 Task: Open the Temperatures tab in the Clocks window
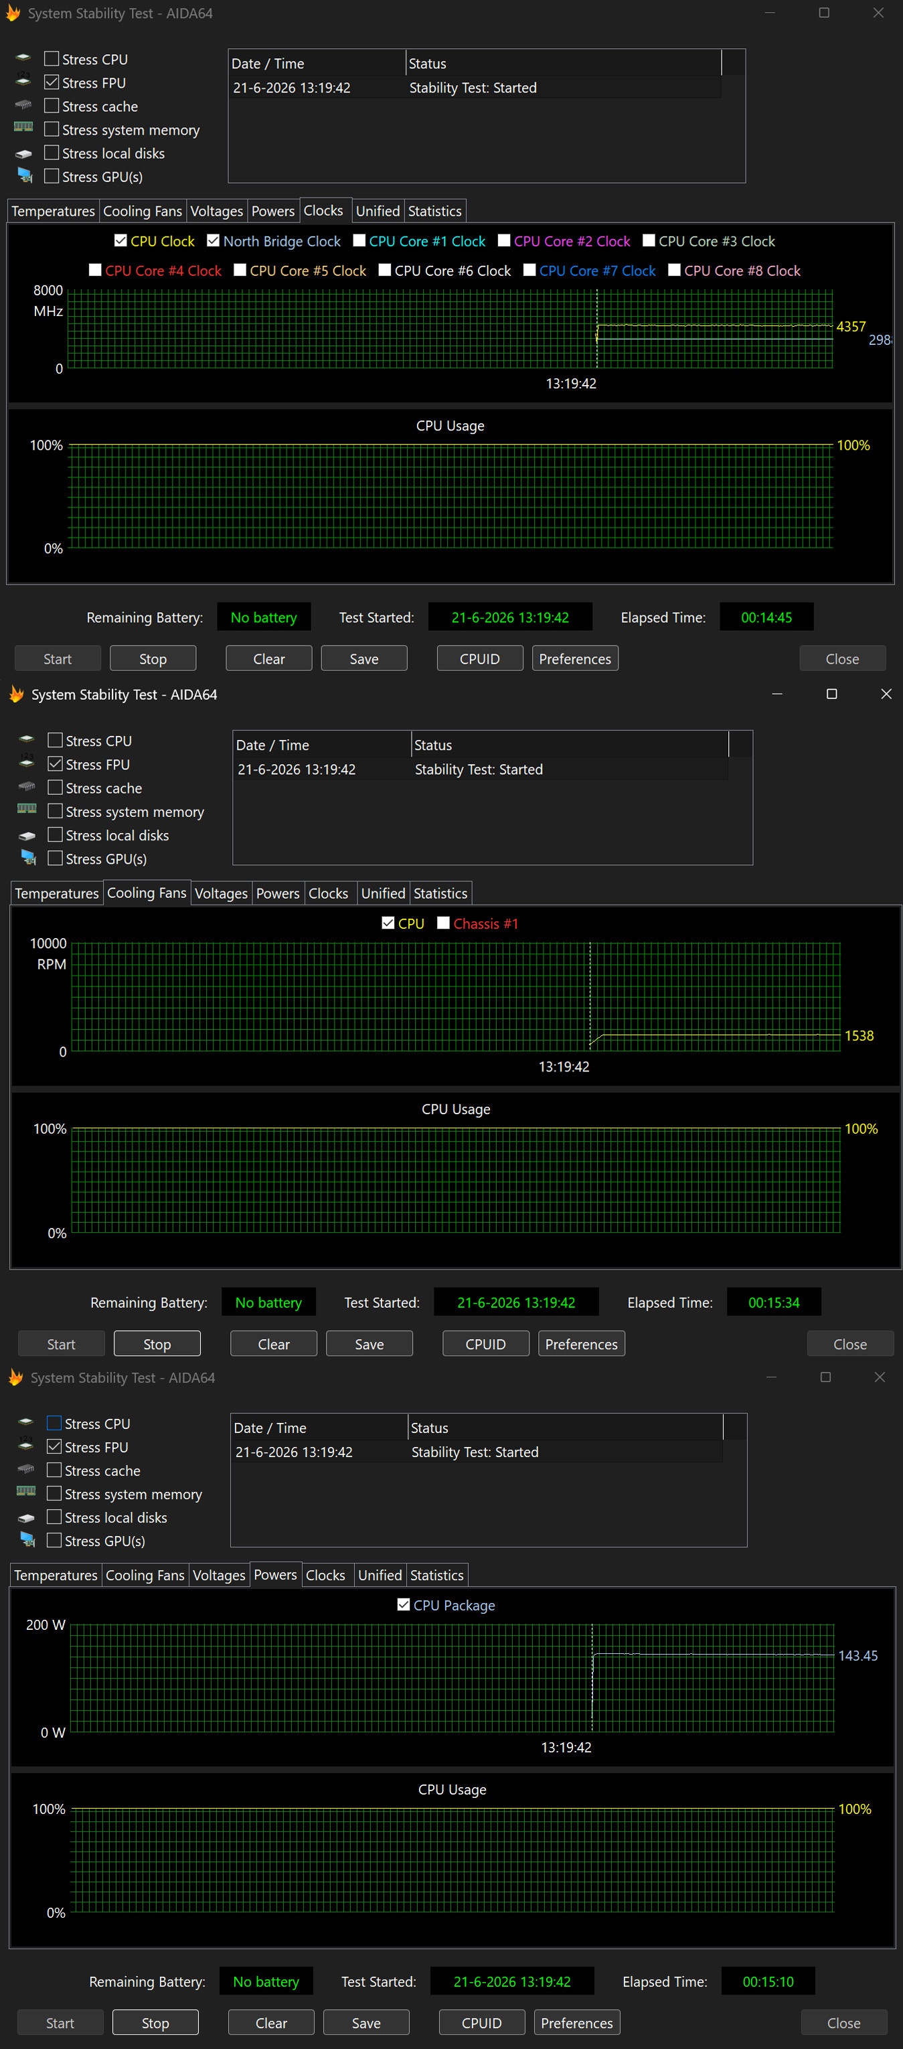tap(54, 211)
